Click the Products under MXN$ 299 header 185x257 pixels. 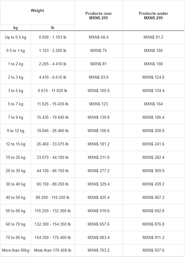pyautogui.click(x=153, y=16)
